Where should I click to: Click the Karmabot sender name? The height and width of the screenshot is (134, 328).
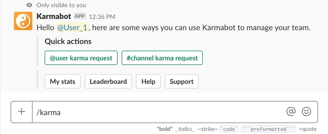[x=54, y=16]
